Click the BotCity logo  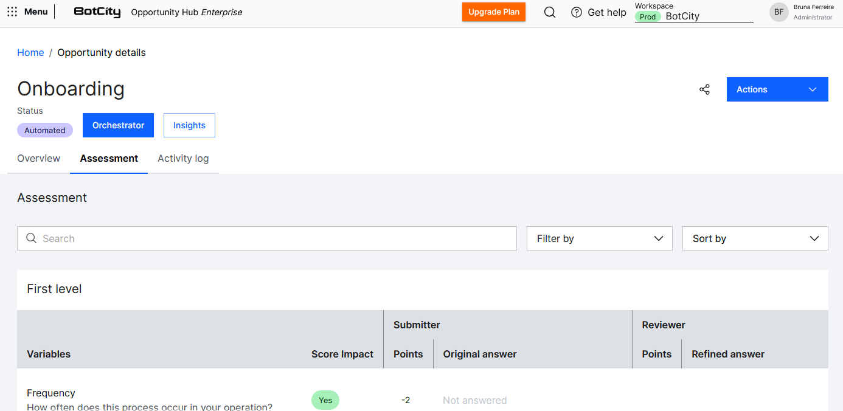click(x=97, y=12)
